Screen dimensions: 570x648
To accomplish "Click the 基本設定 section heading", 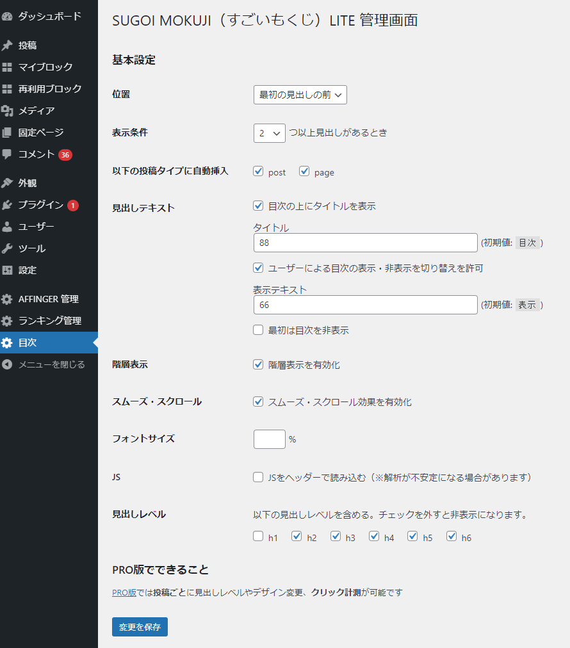I will coord(134,60).
